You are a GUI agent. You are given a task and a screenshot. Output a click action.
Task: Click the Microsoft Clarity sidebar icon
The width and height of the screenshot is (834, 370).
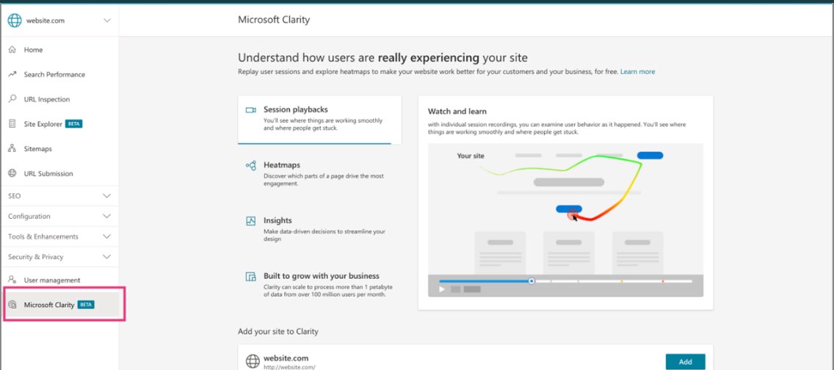(x=12, y=305)
